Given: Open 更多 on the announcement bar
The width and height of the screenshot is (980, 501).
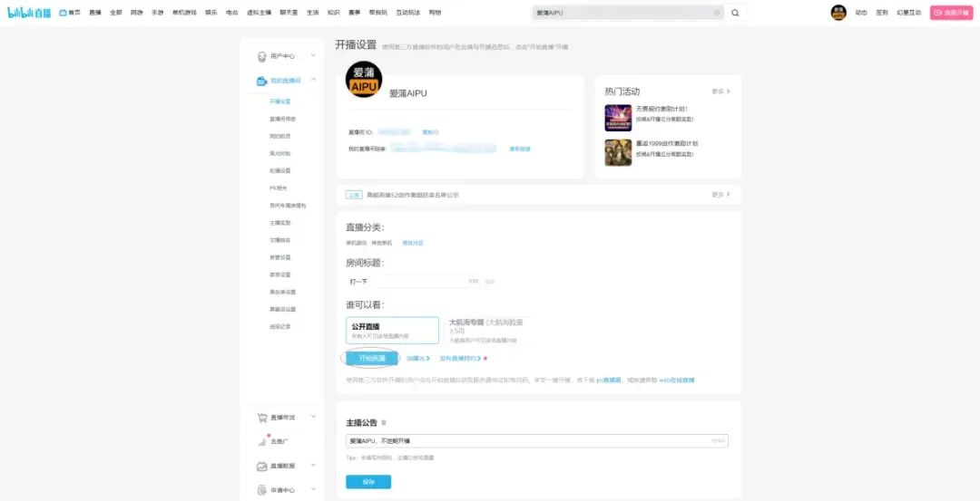Looking at the screenshot, I should point(720,195).
